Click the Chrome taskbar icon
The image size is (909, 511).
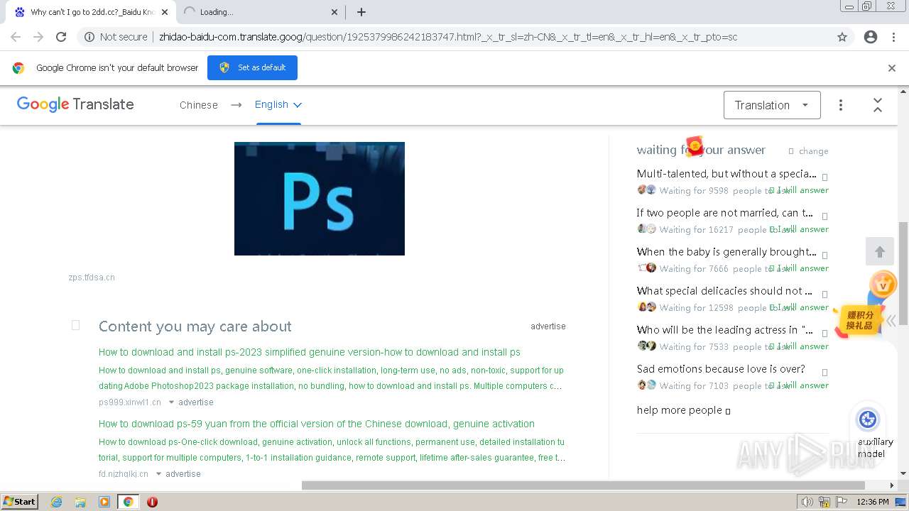point(128,502)
